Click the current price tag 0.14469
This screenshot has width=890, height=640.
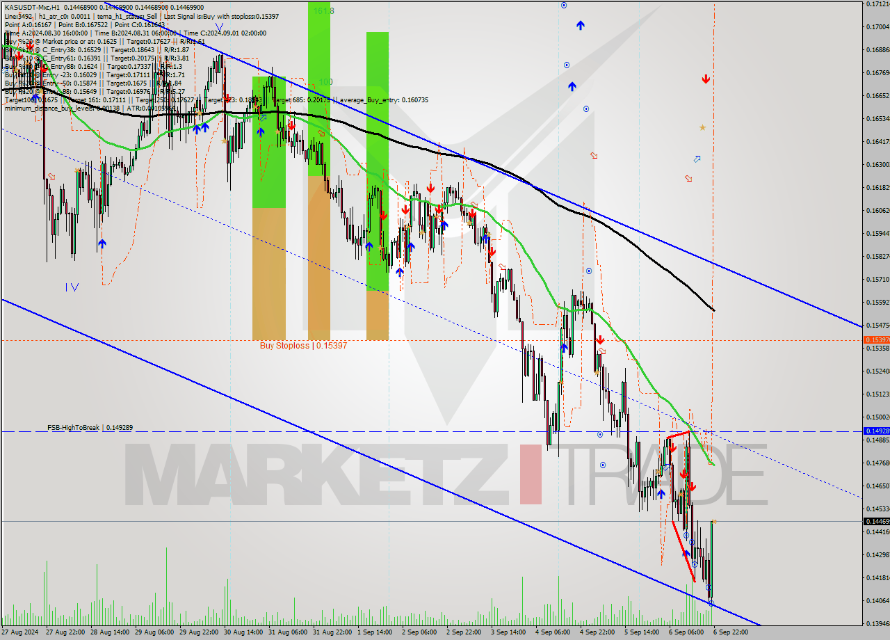[x=875, y=521]
